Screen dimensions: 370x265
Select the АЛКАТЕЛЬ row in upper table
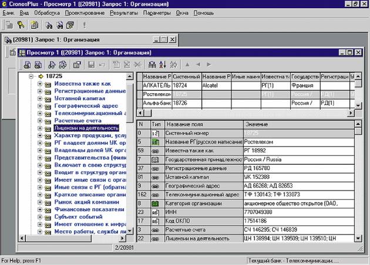click(x=246, y=86)
